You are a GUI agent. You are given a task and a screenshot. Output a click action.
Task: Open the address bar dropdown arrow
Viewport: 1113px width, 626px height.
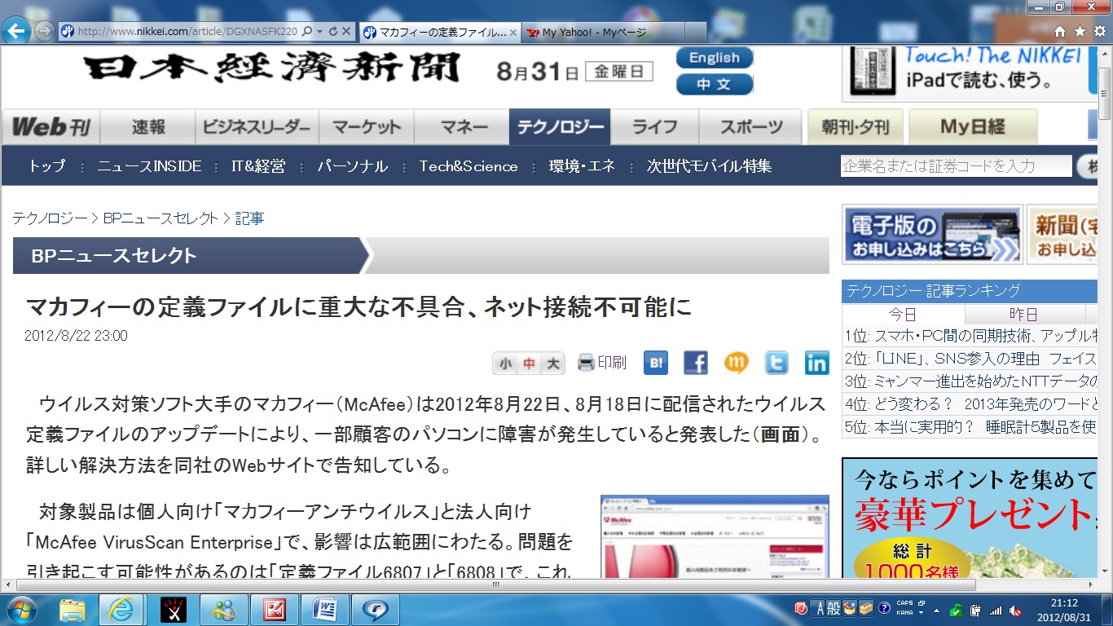coord(320,32)
